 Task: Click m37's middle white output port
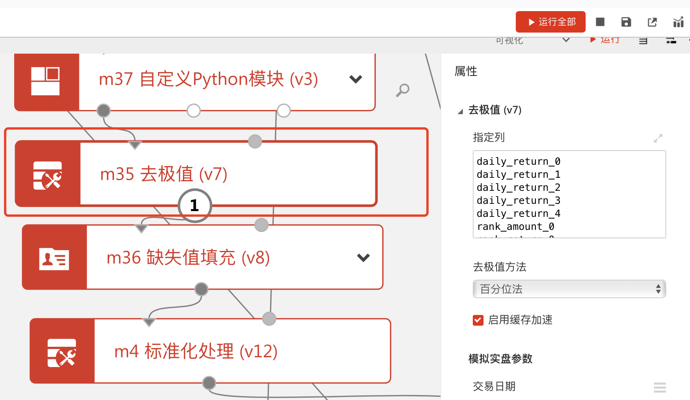[194, 111]
